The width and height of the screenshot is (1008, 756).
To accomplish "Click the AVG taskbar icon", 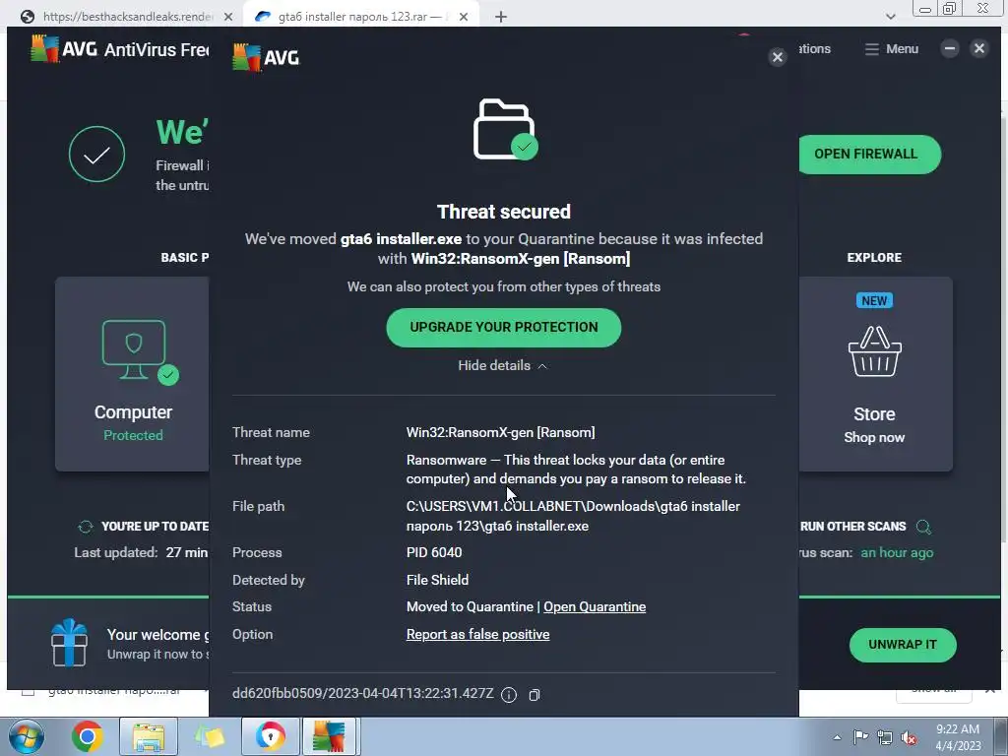I will point(329,736).
